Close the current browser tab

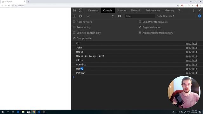click(24, 2)
